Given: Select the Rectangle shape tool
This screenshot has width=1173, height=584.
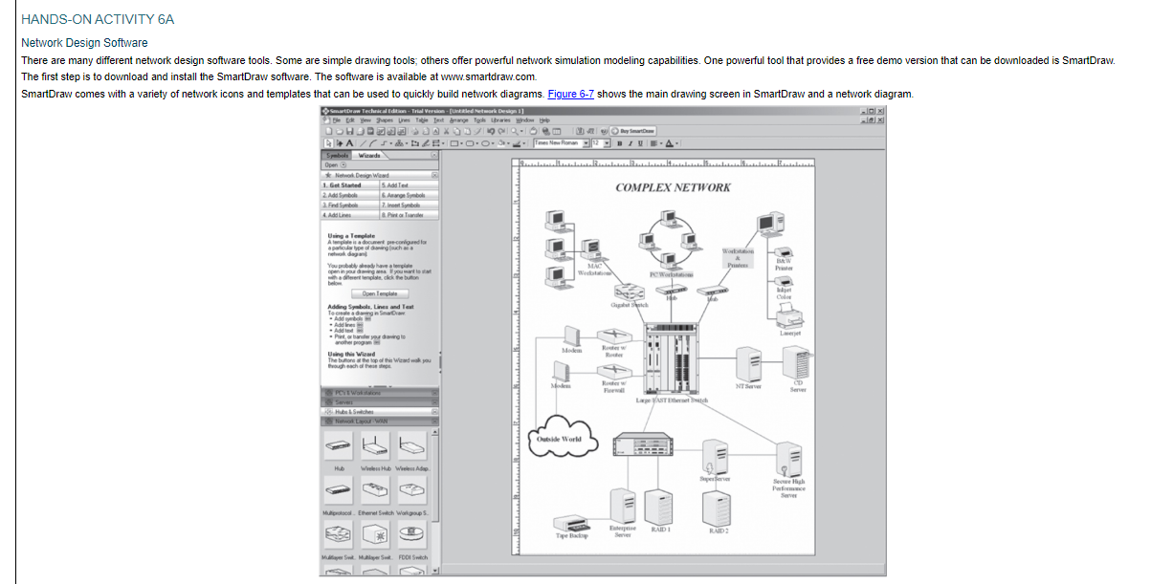Looking at the screenshot, I should click(454, 143).
